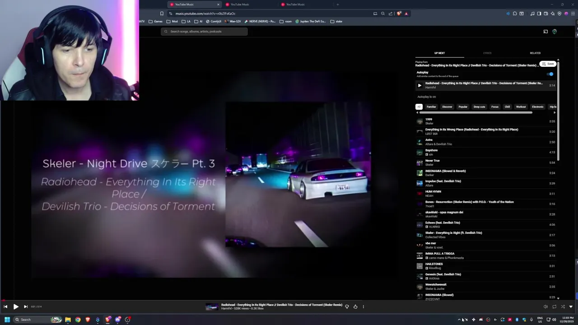Switch to the Related tab
The image size is (578, 325).
[535, 53]
